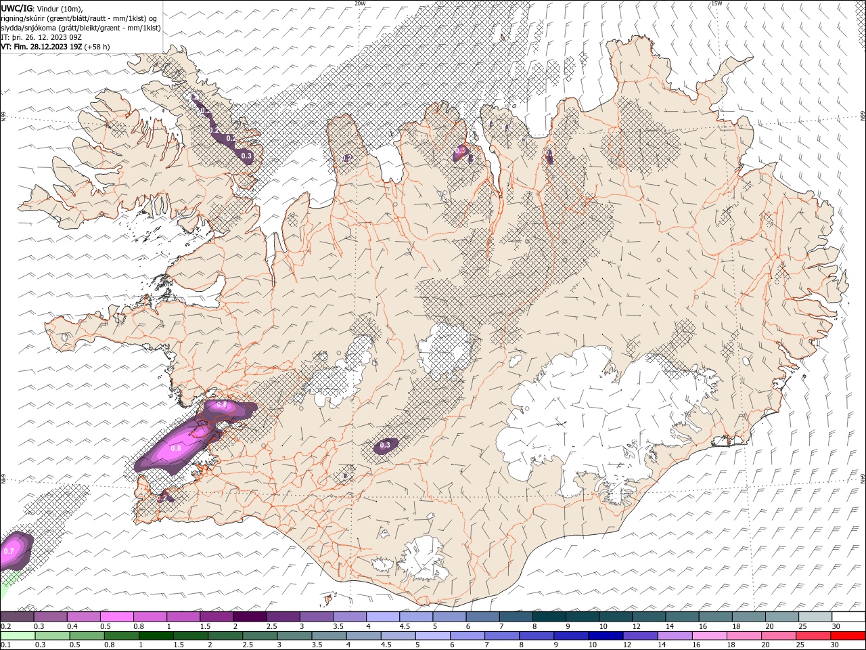This screenshot has height=650, width=866.
Task: Click the '0.2' label on the Reykjanes peninsula
Action: pyautogui.click(x=162, y=498)
